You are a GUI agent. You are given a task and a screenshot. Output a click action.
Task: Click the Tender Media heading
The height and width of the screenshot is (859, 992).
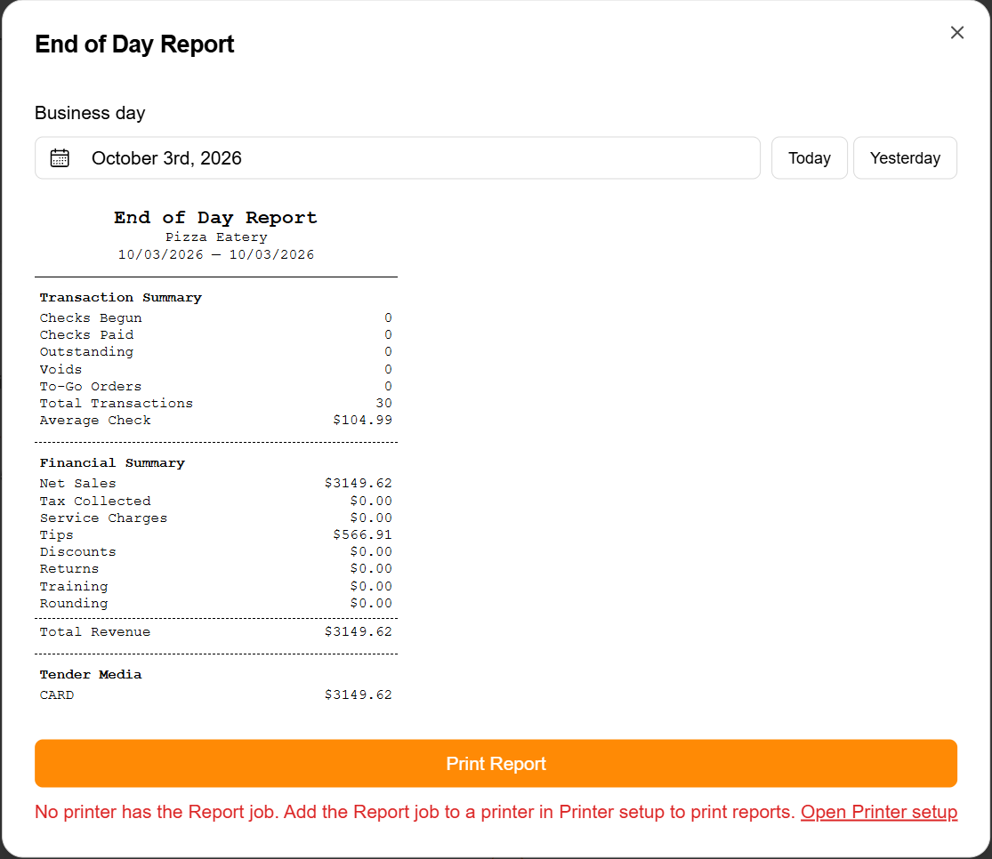pos(91,675)
